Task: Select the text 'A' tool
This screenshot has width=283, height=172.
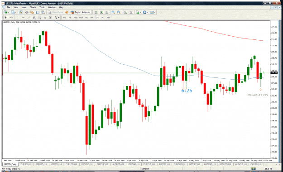Action: [45, 18]
